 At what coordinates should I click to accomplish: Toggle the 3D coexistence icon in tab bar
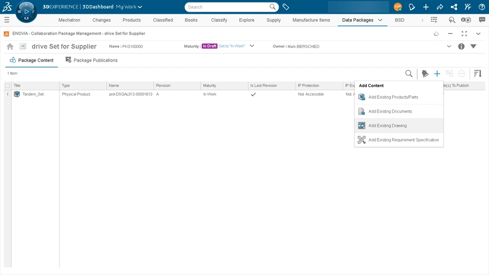click(466, 20)
